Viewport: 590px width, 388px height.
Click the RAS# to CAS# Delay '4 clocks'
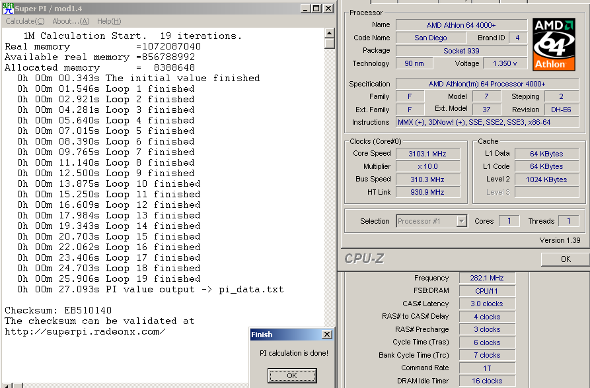pyautogui.click(x=487, y=317)
